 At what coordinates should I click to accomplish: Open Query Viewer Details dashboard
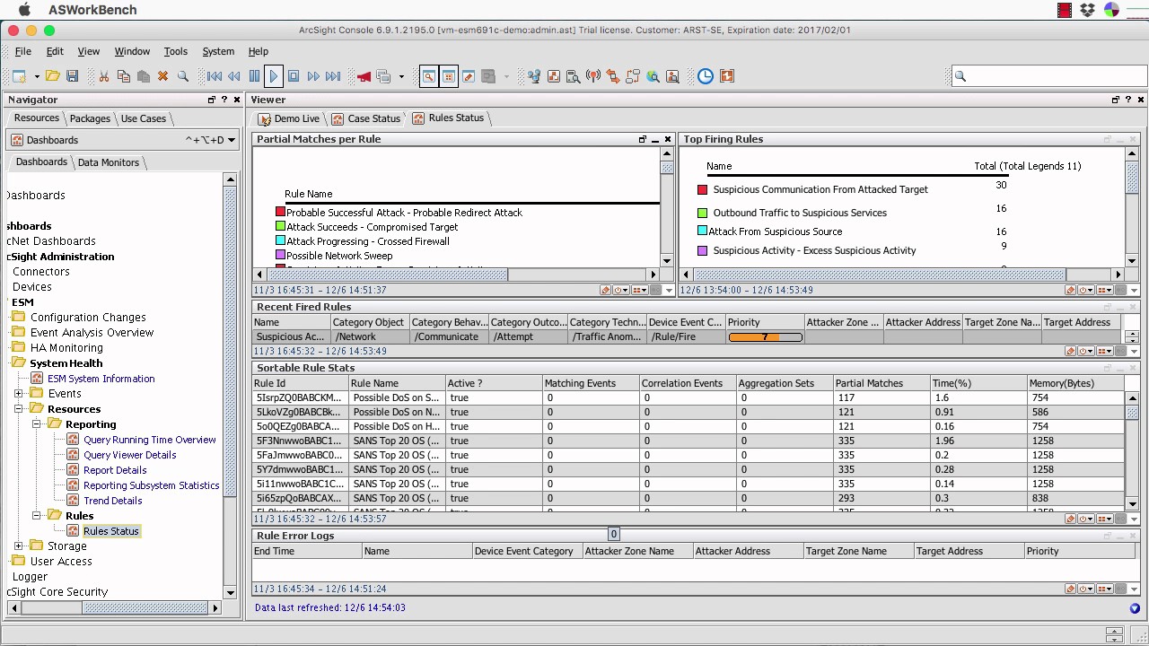(130, 455)
